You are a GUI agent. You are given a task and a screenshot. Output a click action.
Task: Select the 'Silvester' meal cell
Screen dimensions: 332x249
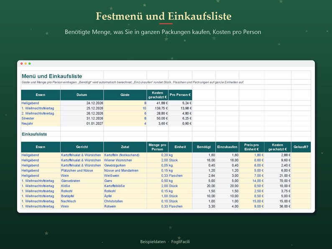click(41, 119)
